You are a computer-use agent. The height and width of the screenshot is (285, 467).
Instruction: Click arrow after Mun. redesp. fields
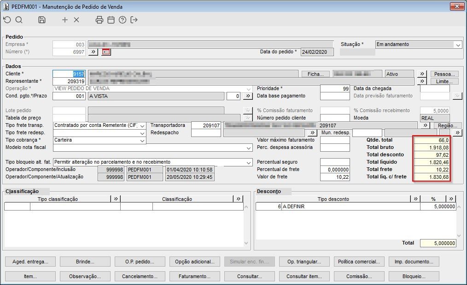[457, 133]
